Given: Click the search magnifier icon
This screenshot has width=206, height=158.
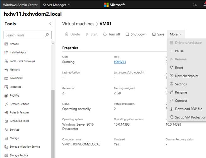Looking at the screenshot, I should point(47,35).
